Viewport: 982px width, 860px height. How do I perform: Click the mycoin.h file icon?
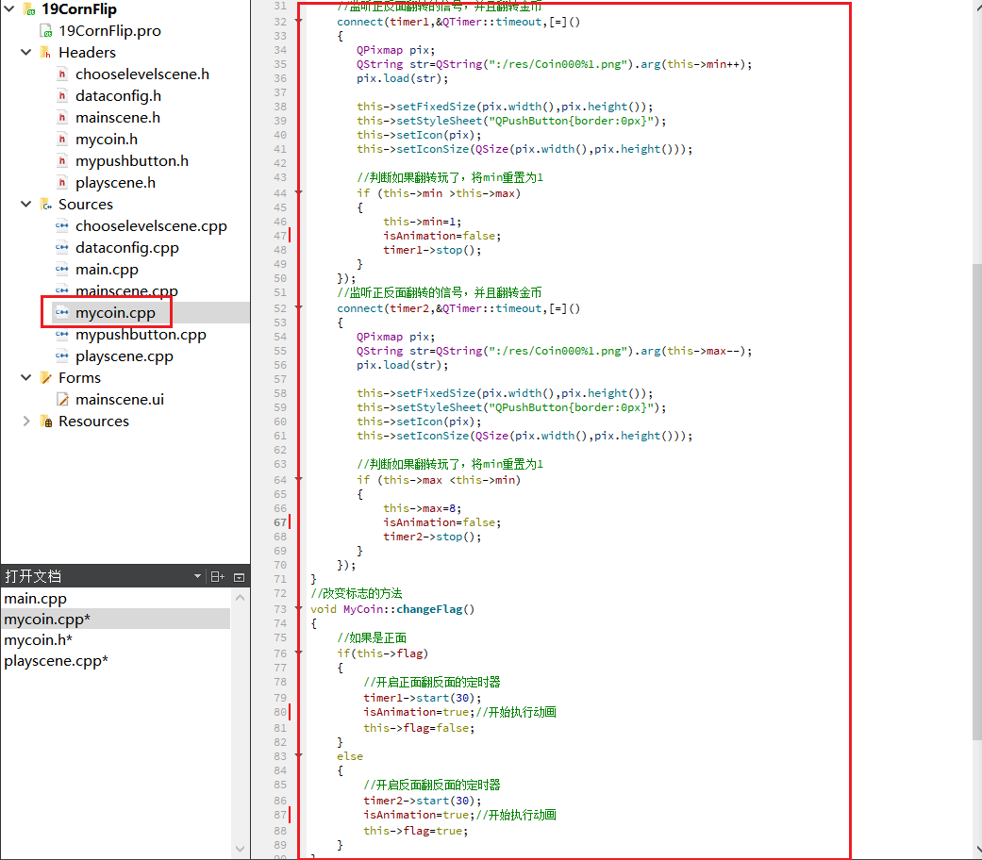[62, 139]
